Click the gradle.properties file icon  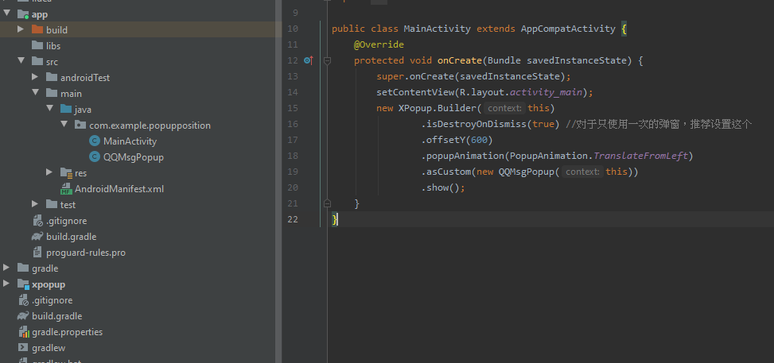[x=23, y=332]
